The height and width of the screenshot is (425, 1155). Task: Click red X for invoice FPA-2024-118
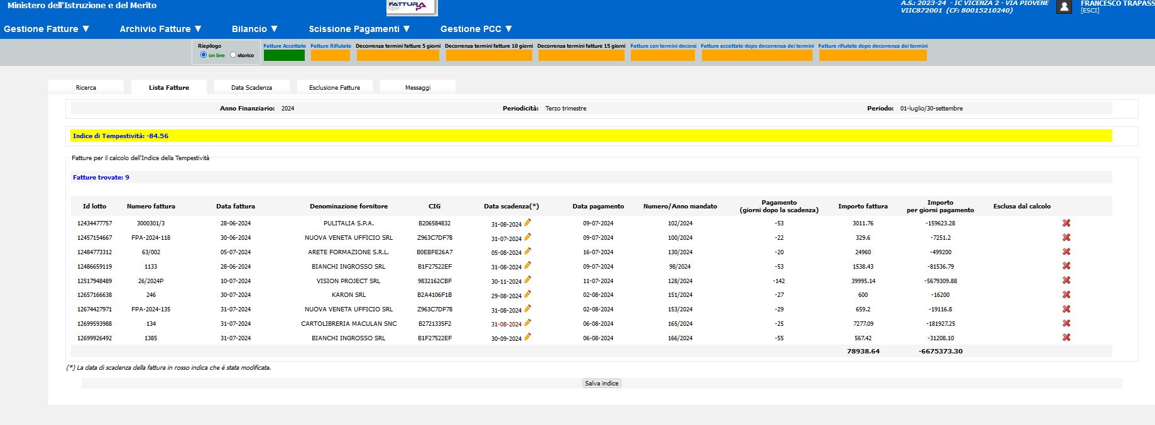(1066, 237)
